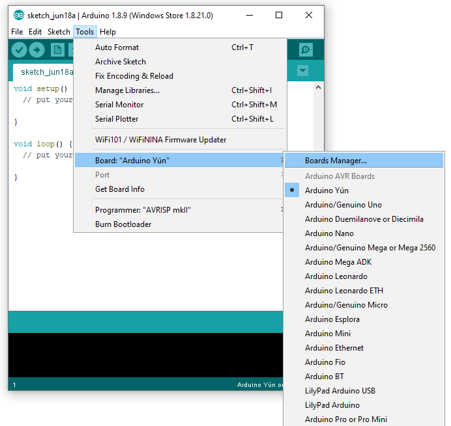Click the Upload arrow toolbar icon
This screenshot has height=426, width=451.
click(x=36, y=49)
